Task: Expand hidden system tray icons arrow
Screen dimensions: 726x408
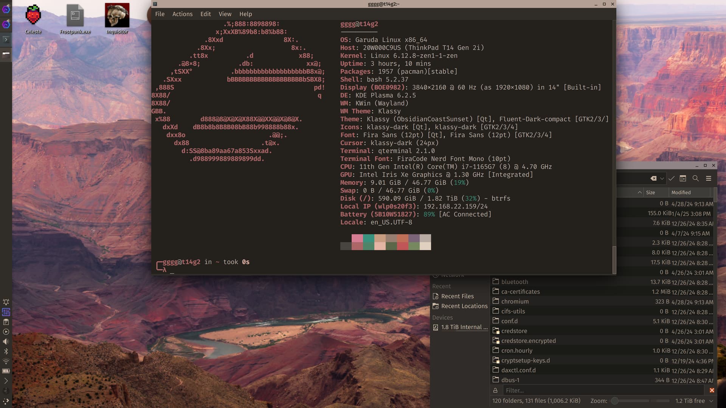Action: (6, 381)
